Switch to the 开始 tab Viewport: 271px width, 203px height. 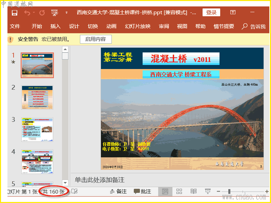tap(37, 26)
